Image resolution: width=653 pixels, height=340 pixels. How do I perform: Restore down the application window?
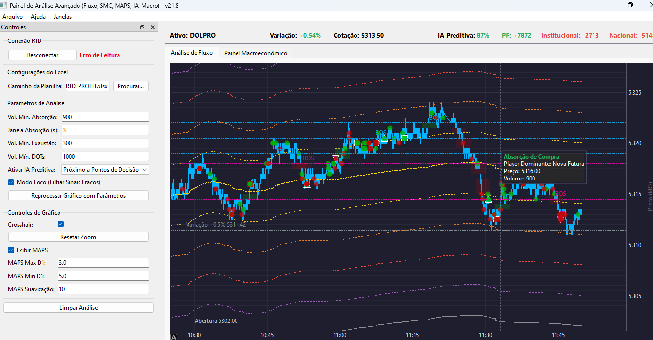tap(630, 5)
